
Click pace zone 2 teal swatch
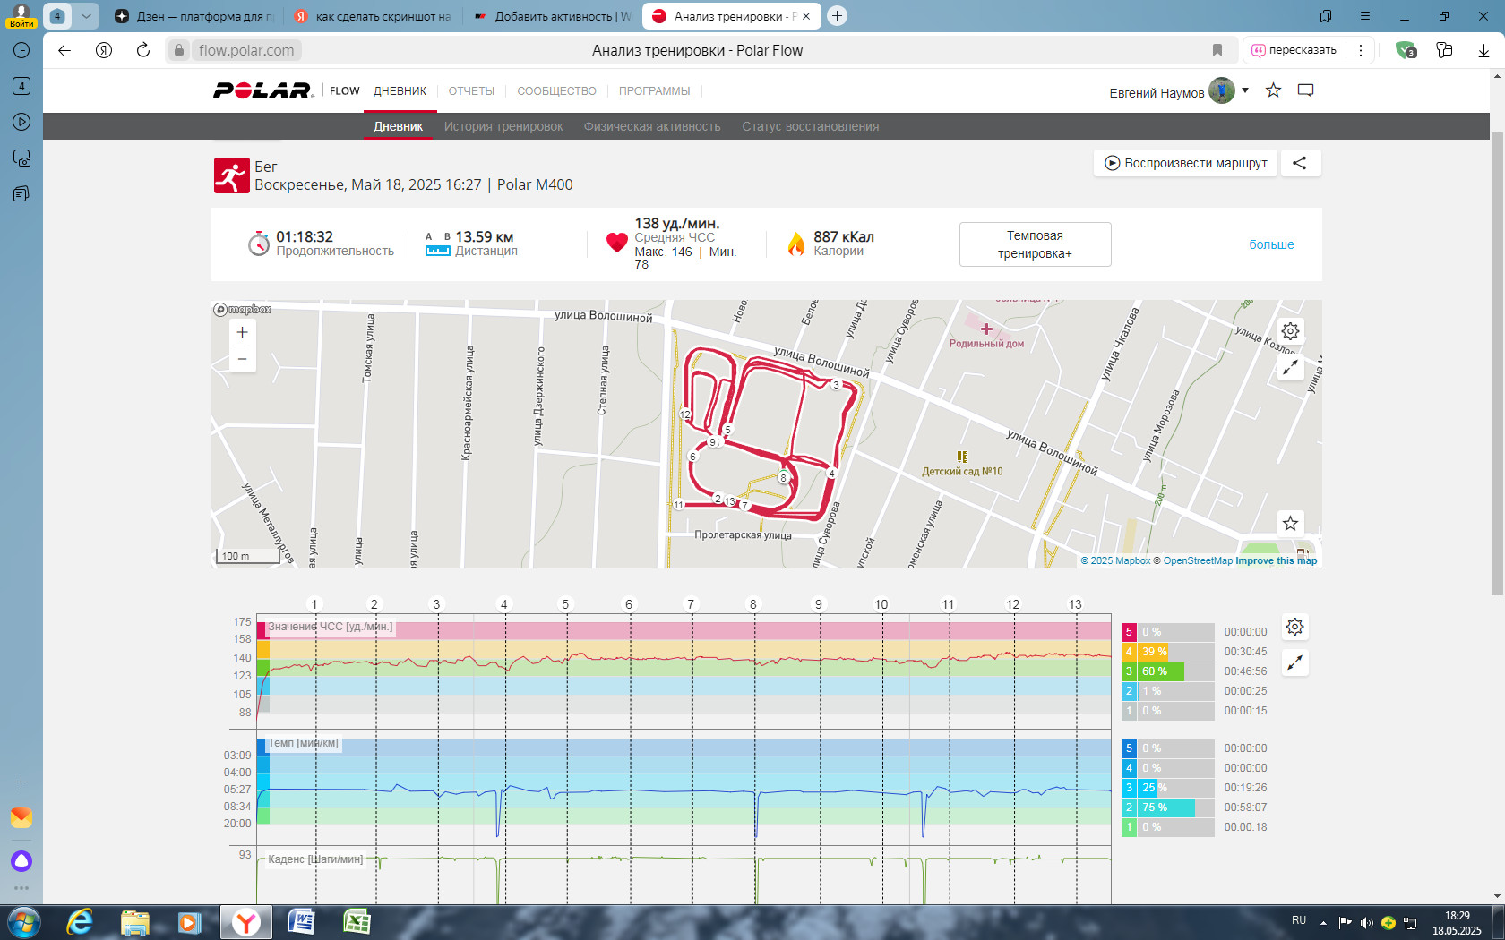(1129, 808)
